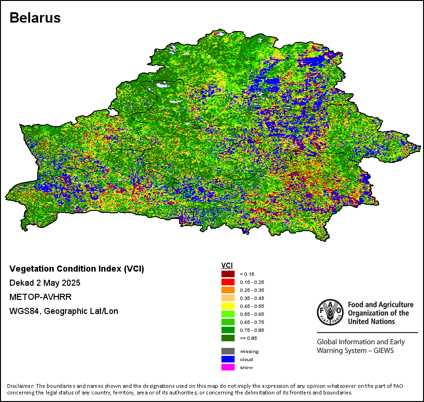Click the FAO circular logo emblem

(x=330, y=312)
